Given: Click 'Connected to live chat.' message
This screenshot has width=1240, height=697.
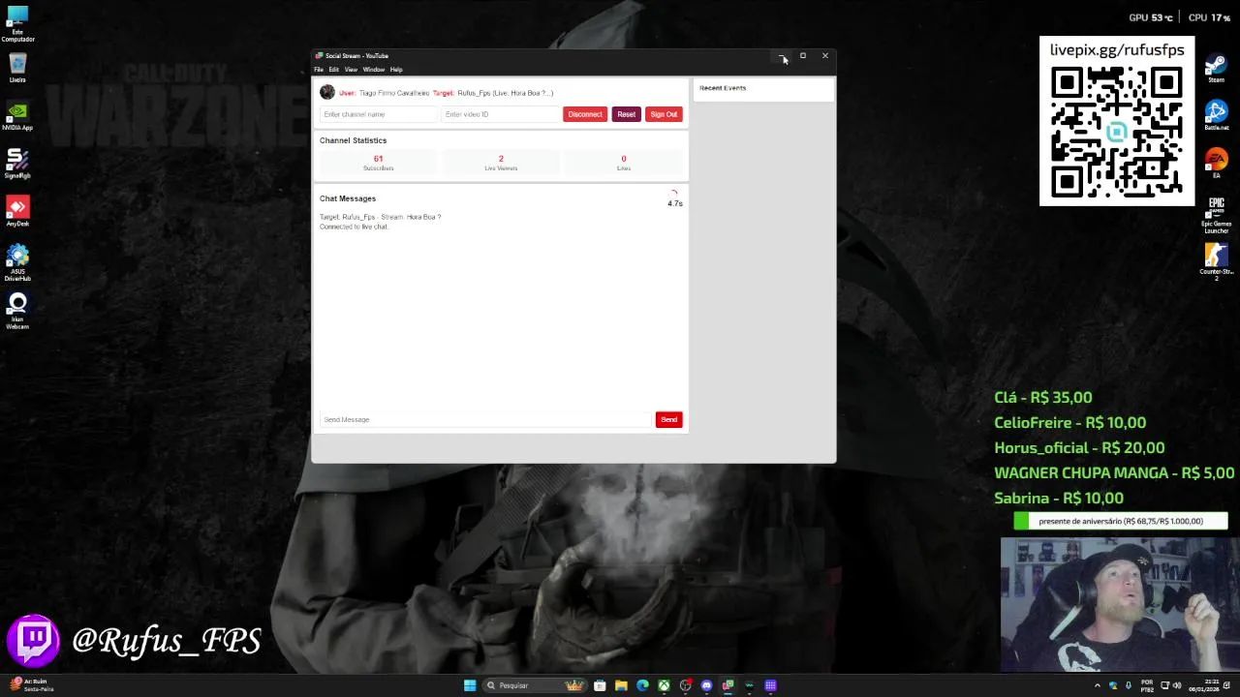Looking at the screenshot, I should [x=354, y=227].
